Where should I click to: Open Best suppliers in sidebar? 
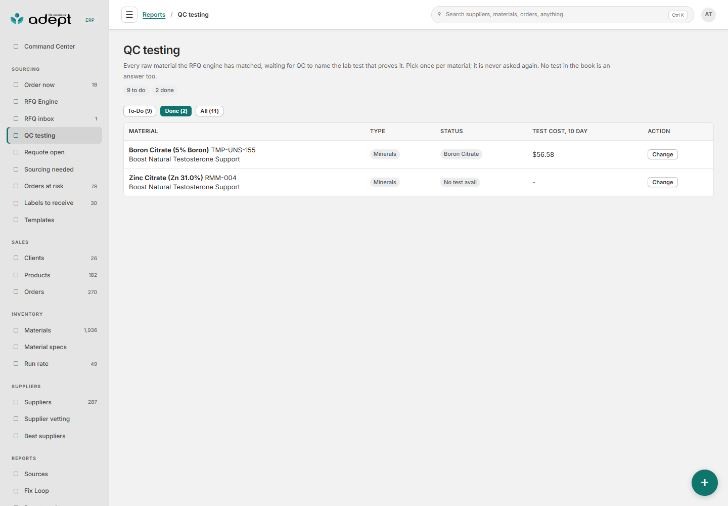pos(55,436)
